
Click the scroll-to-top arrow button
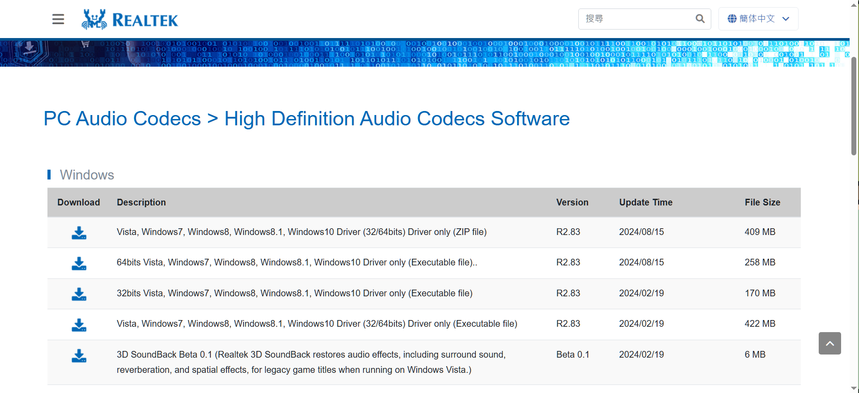point(829,343)
